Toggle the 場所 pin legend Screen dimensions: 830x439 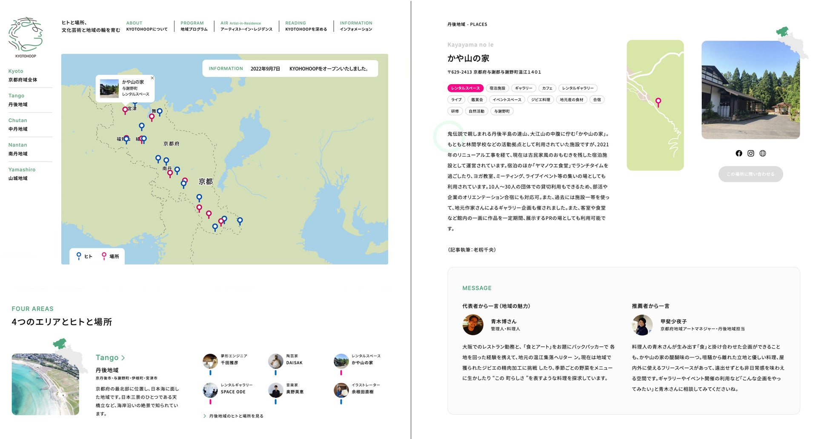point(109,255)
